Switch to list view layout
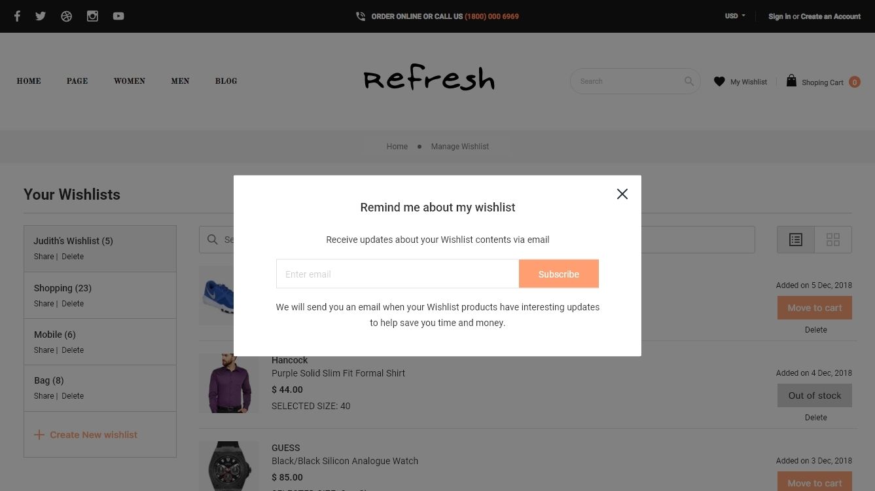 click(796, 240)
